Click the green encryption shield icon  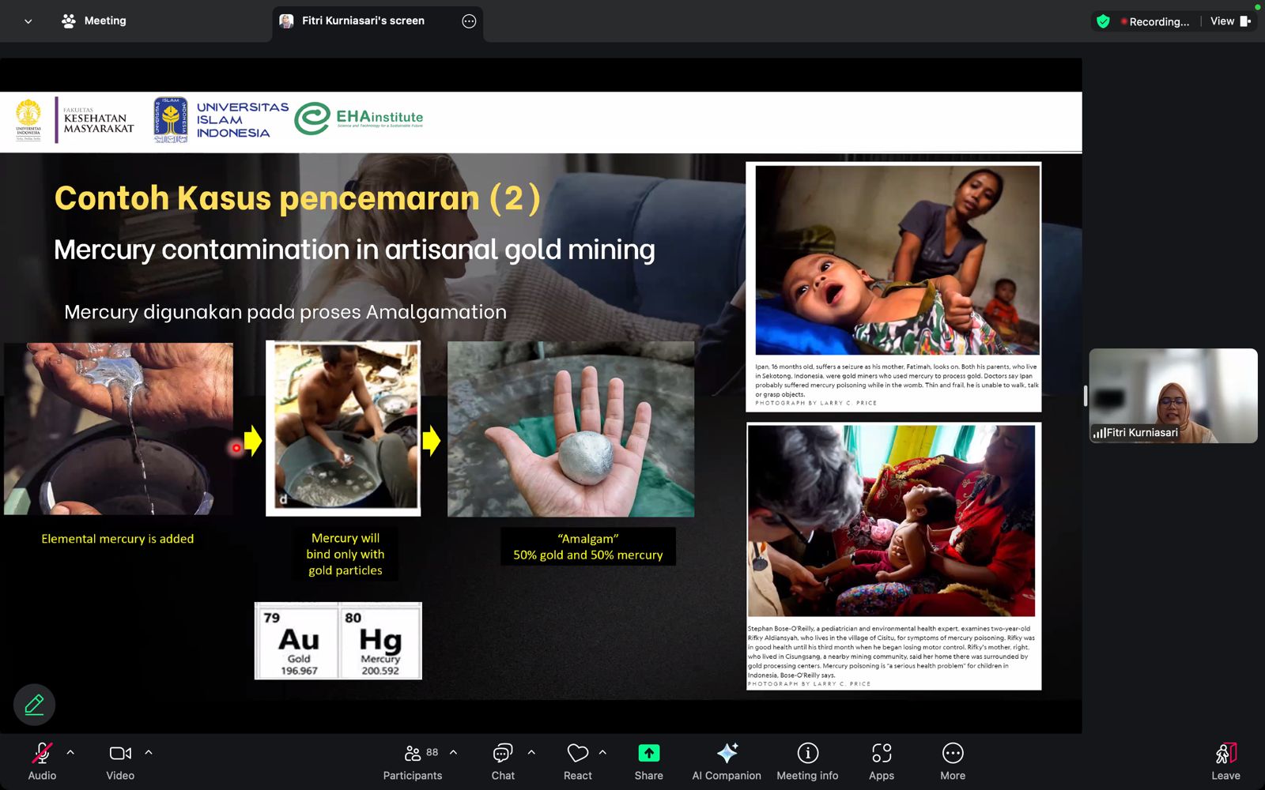(x=1103, y=21)
